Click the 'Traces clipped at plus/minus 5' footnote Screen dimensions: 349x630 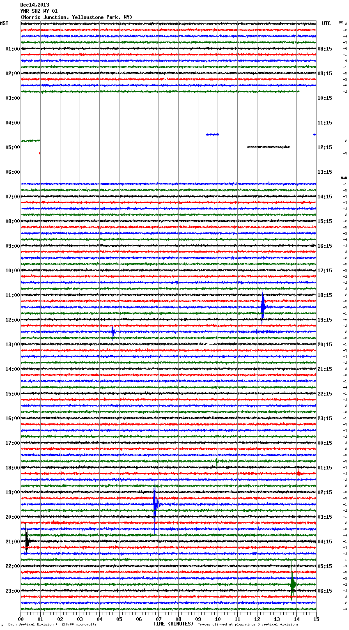(x=248, y=625)
